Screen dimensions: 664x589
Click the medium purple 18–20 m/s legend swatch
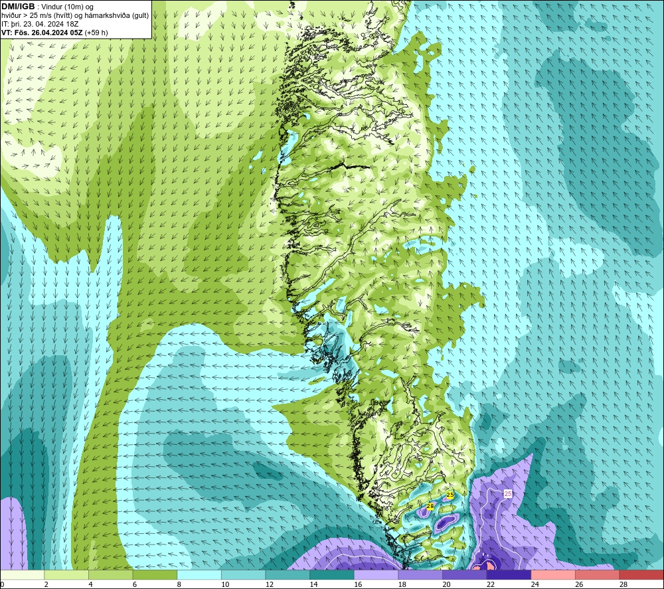pos(420,575)
